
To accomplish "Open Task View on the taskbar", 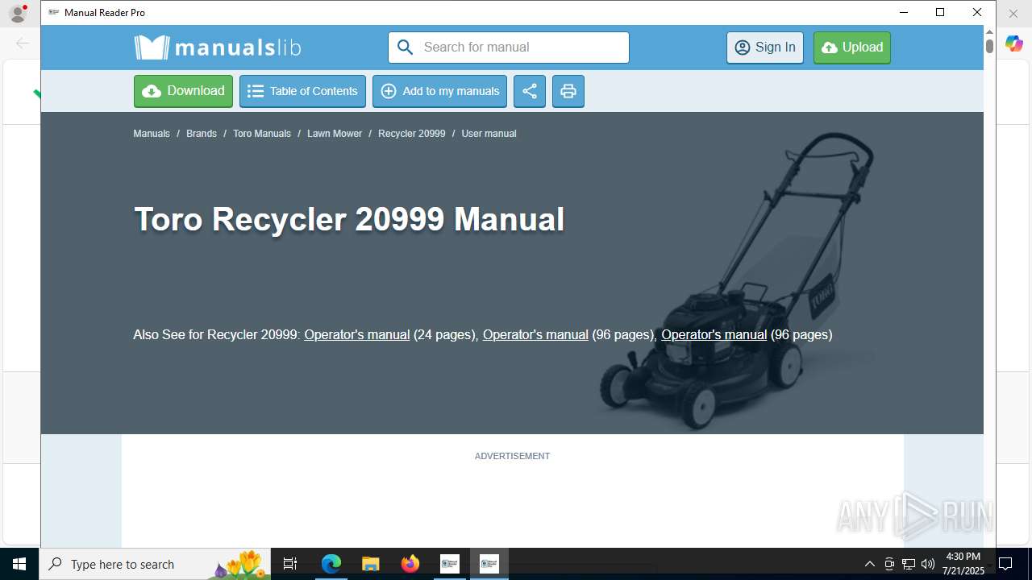I will (x=290, y=564).
